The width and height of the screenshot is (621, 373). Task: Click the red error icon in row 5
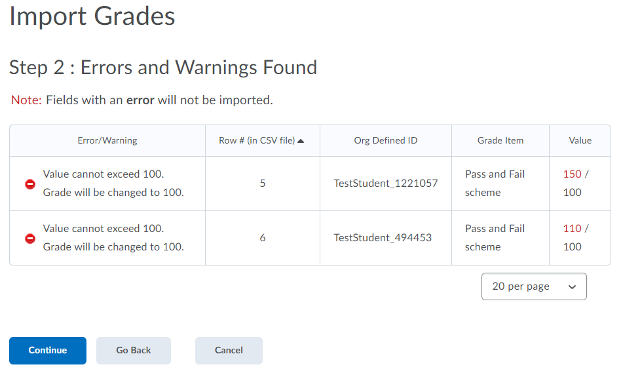tap(30, 184)
